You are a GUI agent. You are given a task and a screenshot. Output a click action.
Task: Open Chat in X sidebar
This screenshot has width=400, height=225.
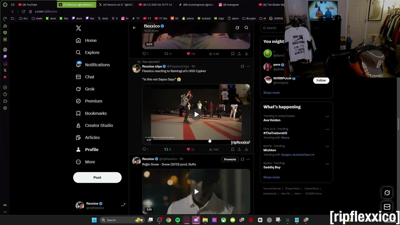click(85, 77)
